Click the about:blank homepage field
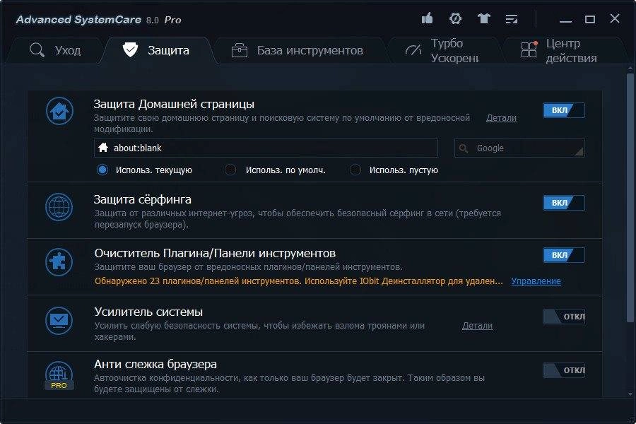The image size is (636, 424). (x=266, y=148)
